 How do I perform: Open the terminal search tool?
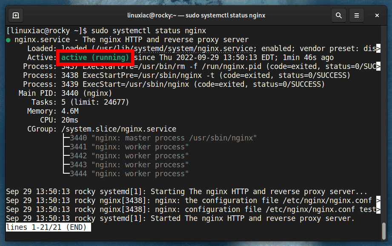(339, 15)
